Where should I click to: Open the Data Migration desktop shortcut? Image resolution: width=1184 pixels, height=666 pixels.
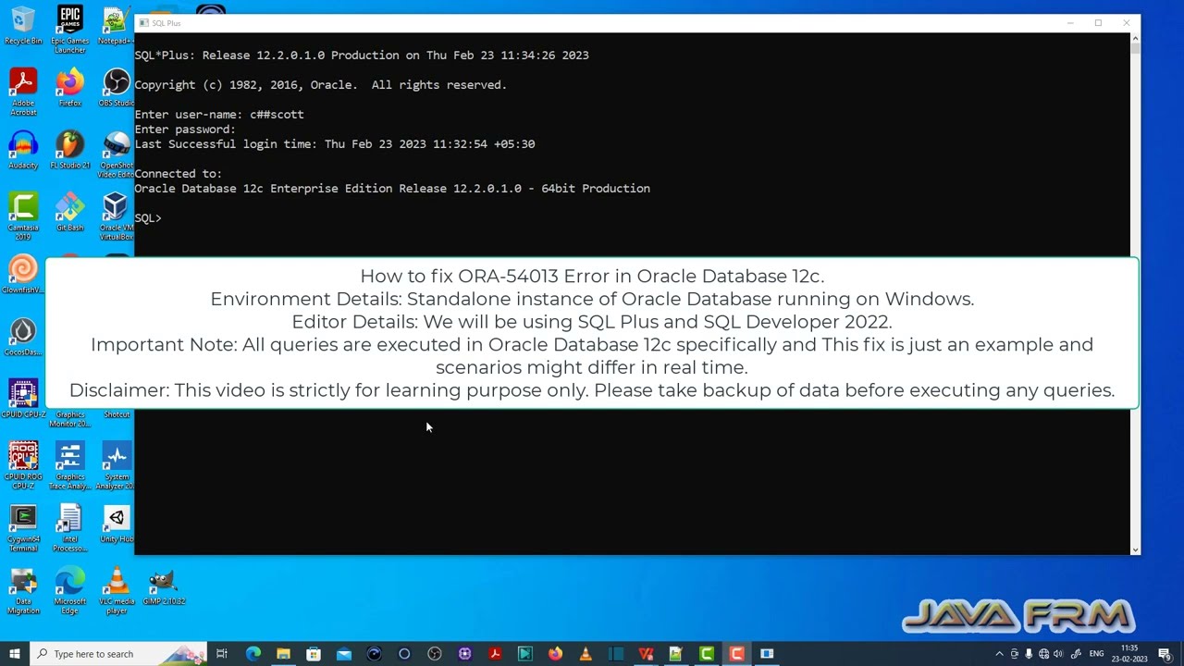(23, 589)
